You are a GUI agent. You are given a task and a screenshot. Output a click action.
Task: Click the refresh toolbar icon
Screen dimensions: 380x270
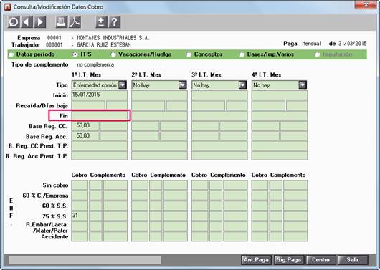[x=14, y=22]
